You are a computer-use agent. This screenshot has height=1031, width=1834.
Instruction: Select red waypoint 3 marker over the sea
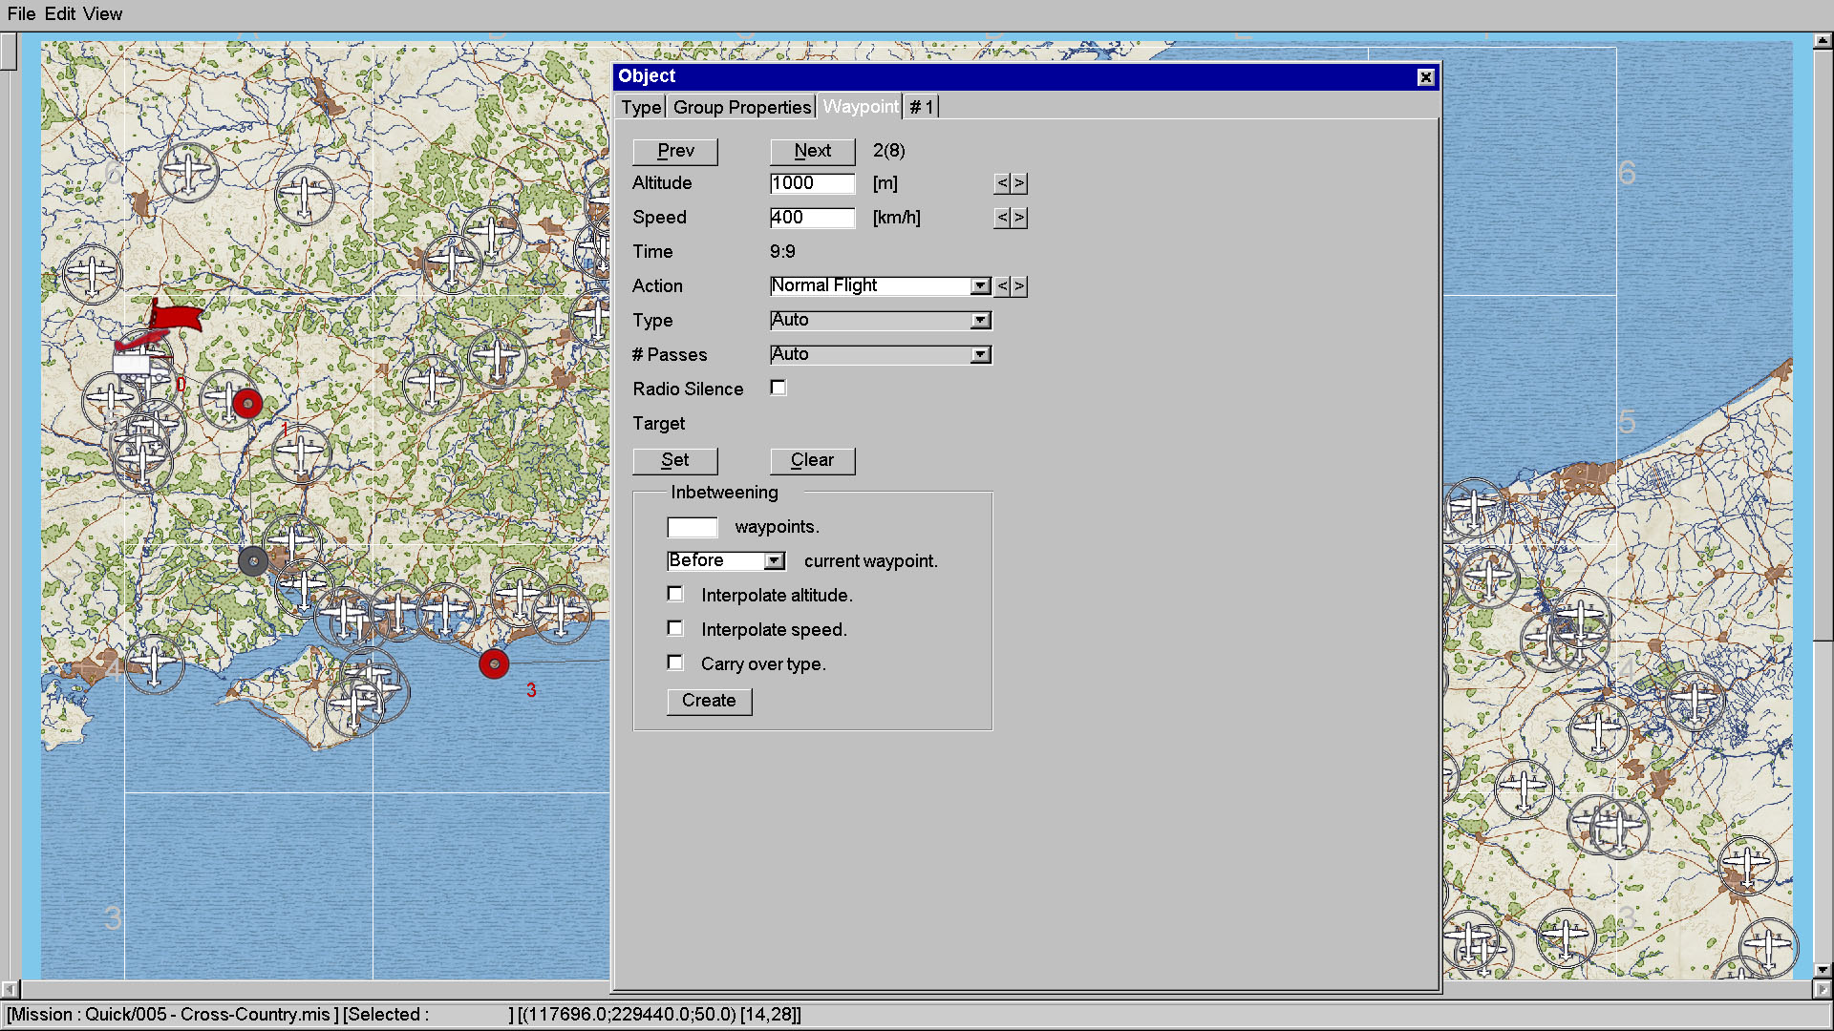(x=494, y=663)
